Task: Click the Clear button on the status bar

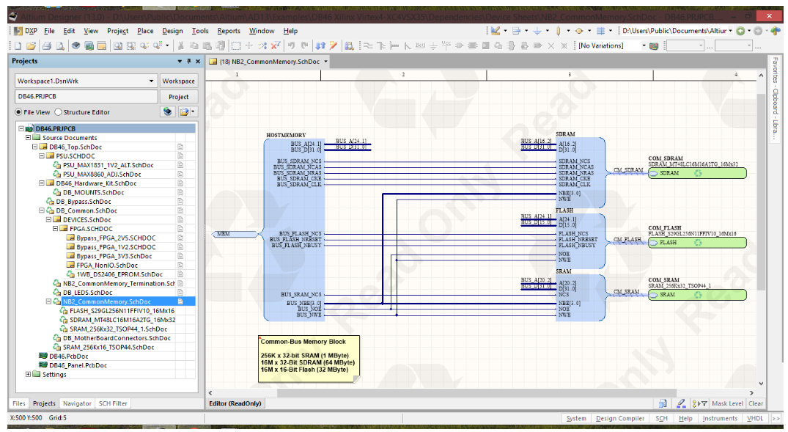Action: (756, 403)
